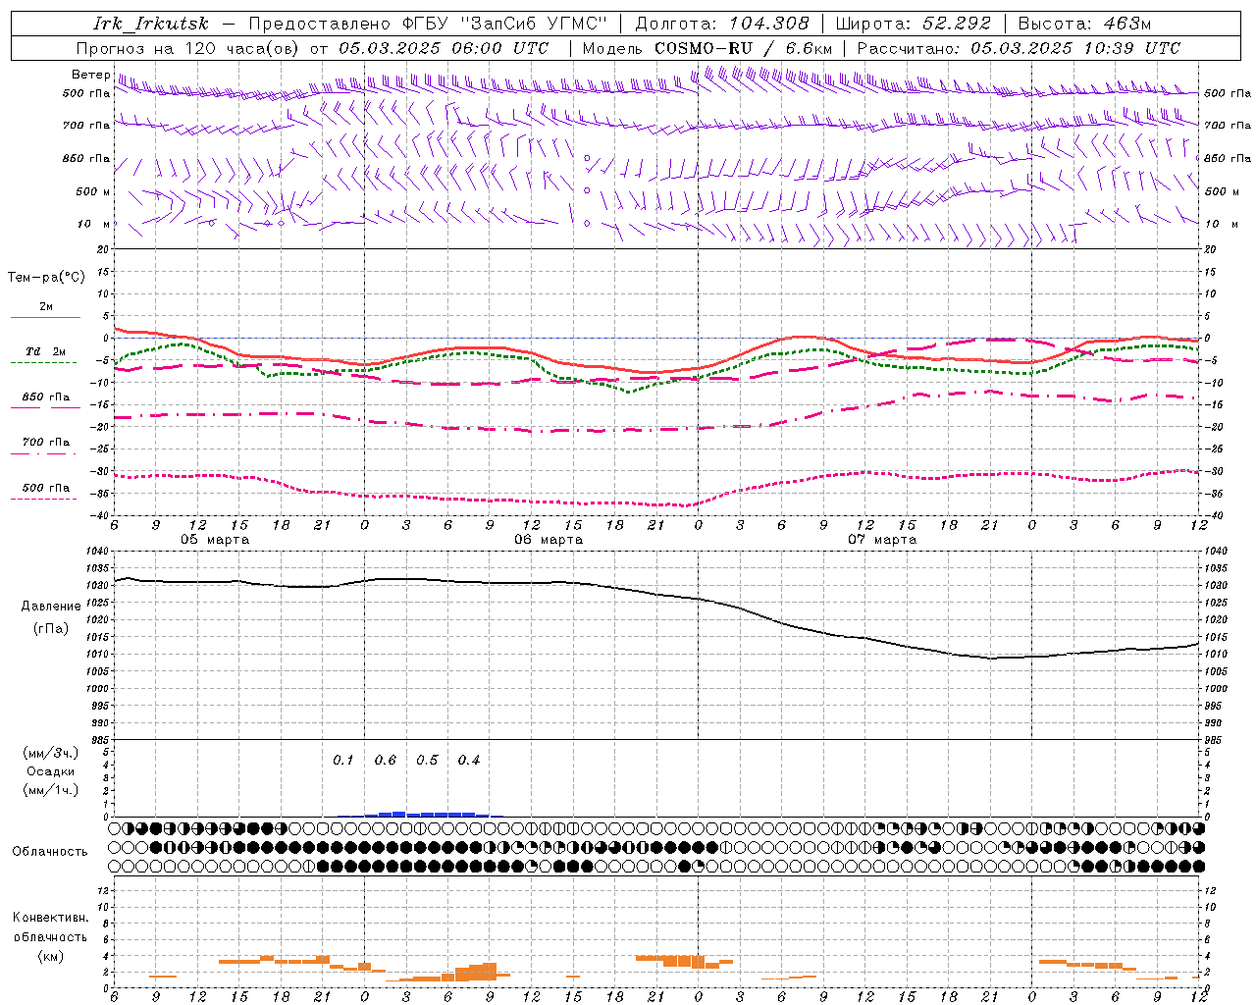
Task: Select the model name COSMO-RU / 6.6км
Action: (x=743, y=48)
